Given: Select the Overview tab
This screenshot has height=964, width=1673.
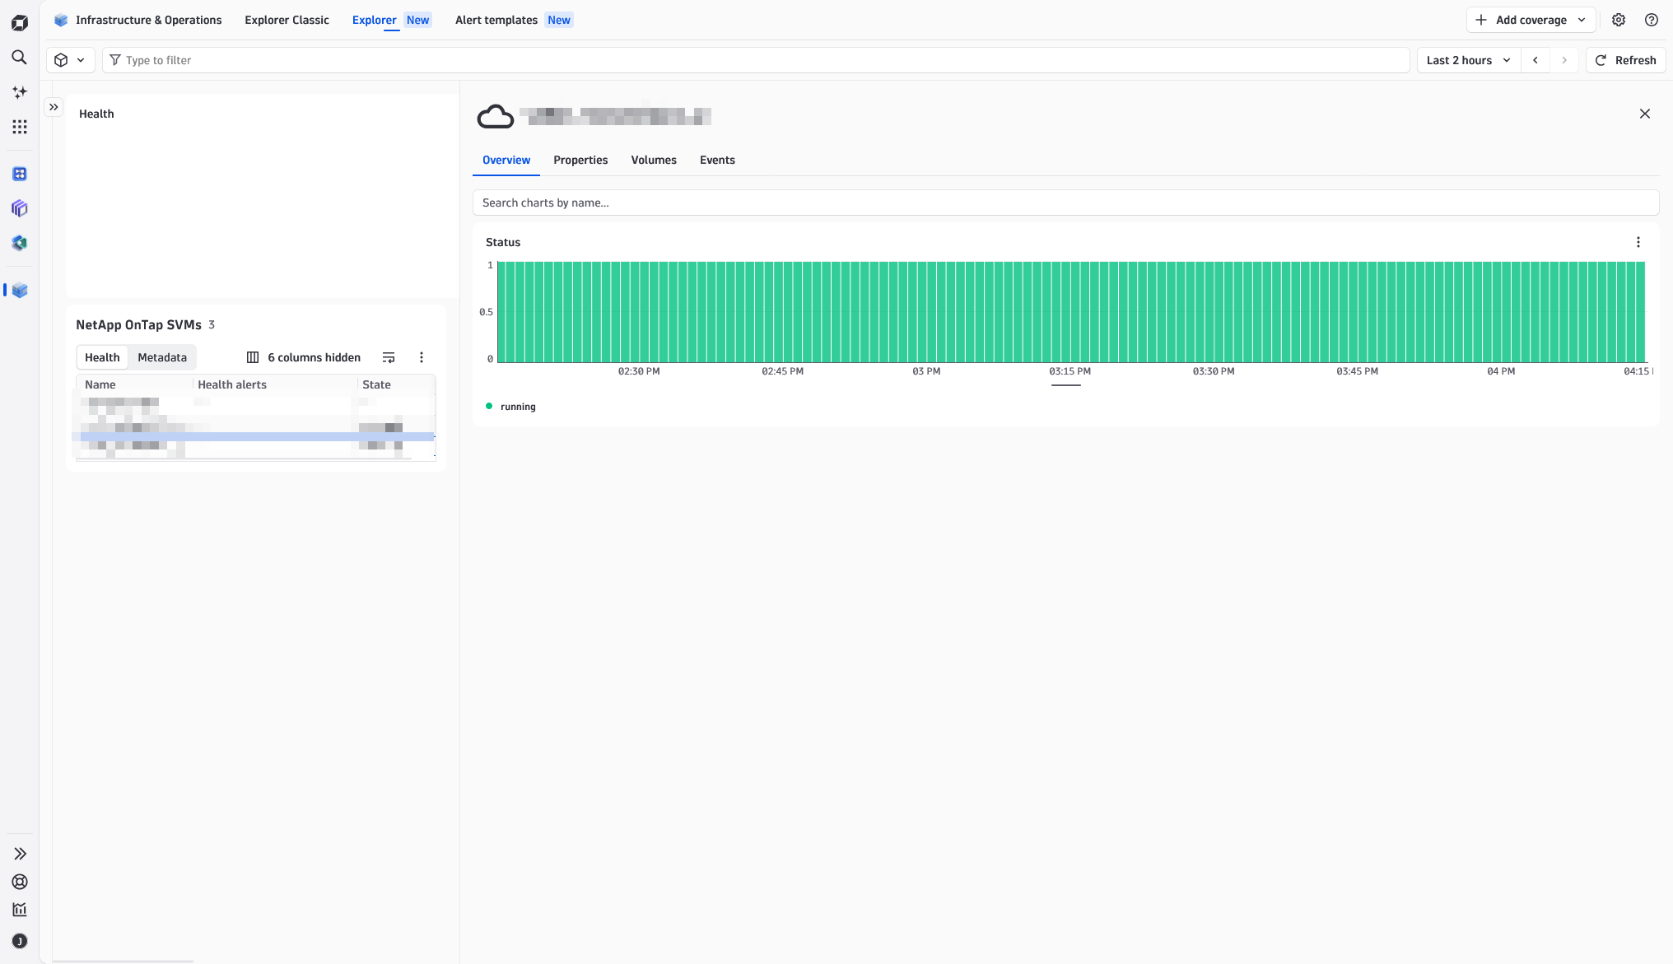Looking at the screenshot, I should click(x=506, y=160).
